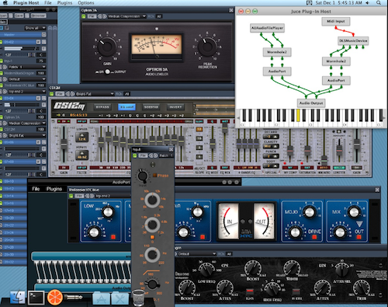
Task: Open the Default preset dropdown in sidebar
Action: tap(27, 79)
